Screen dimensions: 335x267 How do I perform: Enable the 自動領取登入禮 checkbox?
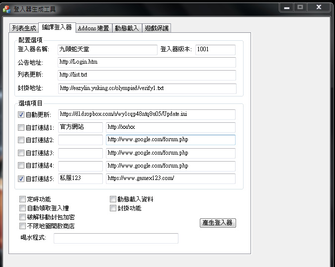22,208
